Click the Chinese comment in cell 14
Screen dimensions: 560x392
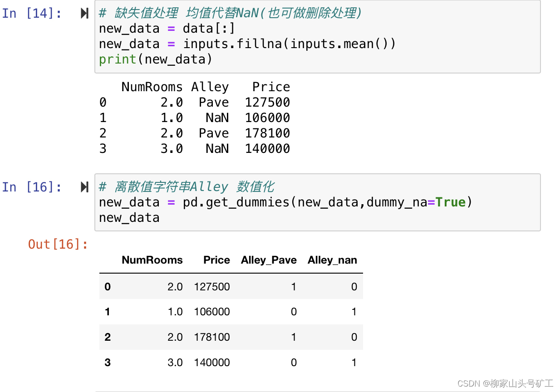(231, 13)
